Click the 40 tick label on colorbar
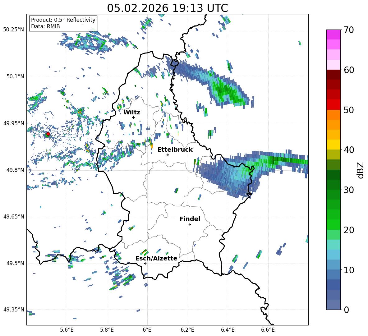368x336 pixels. [349, 150]
